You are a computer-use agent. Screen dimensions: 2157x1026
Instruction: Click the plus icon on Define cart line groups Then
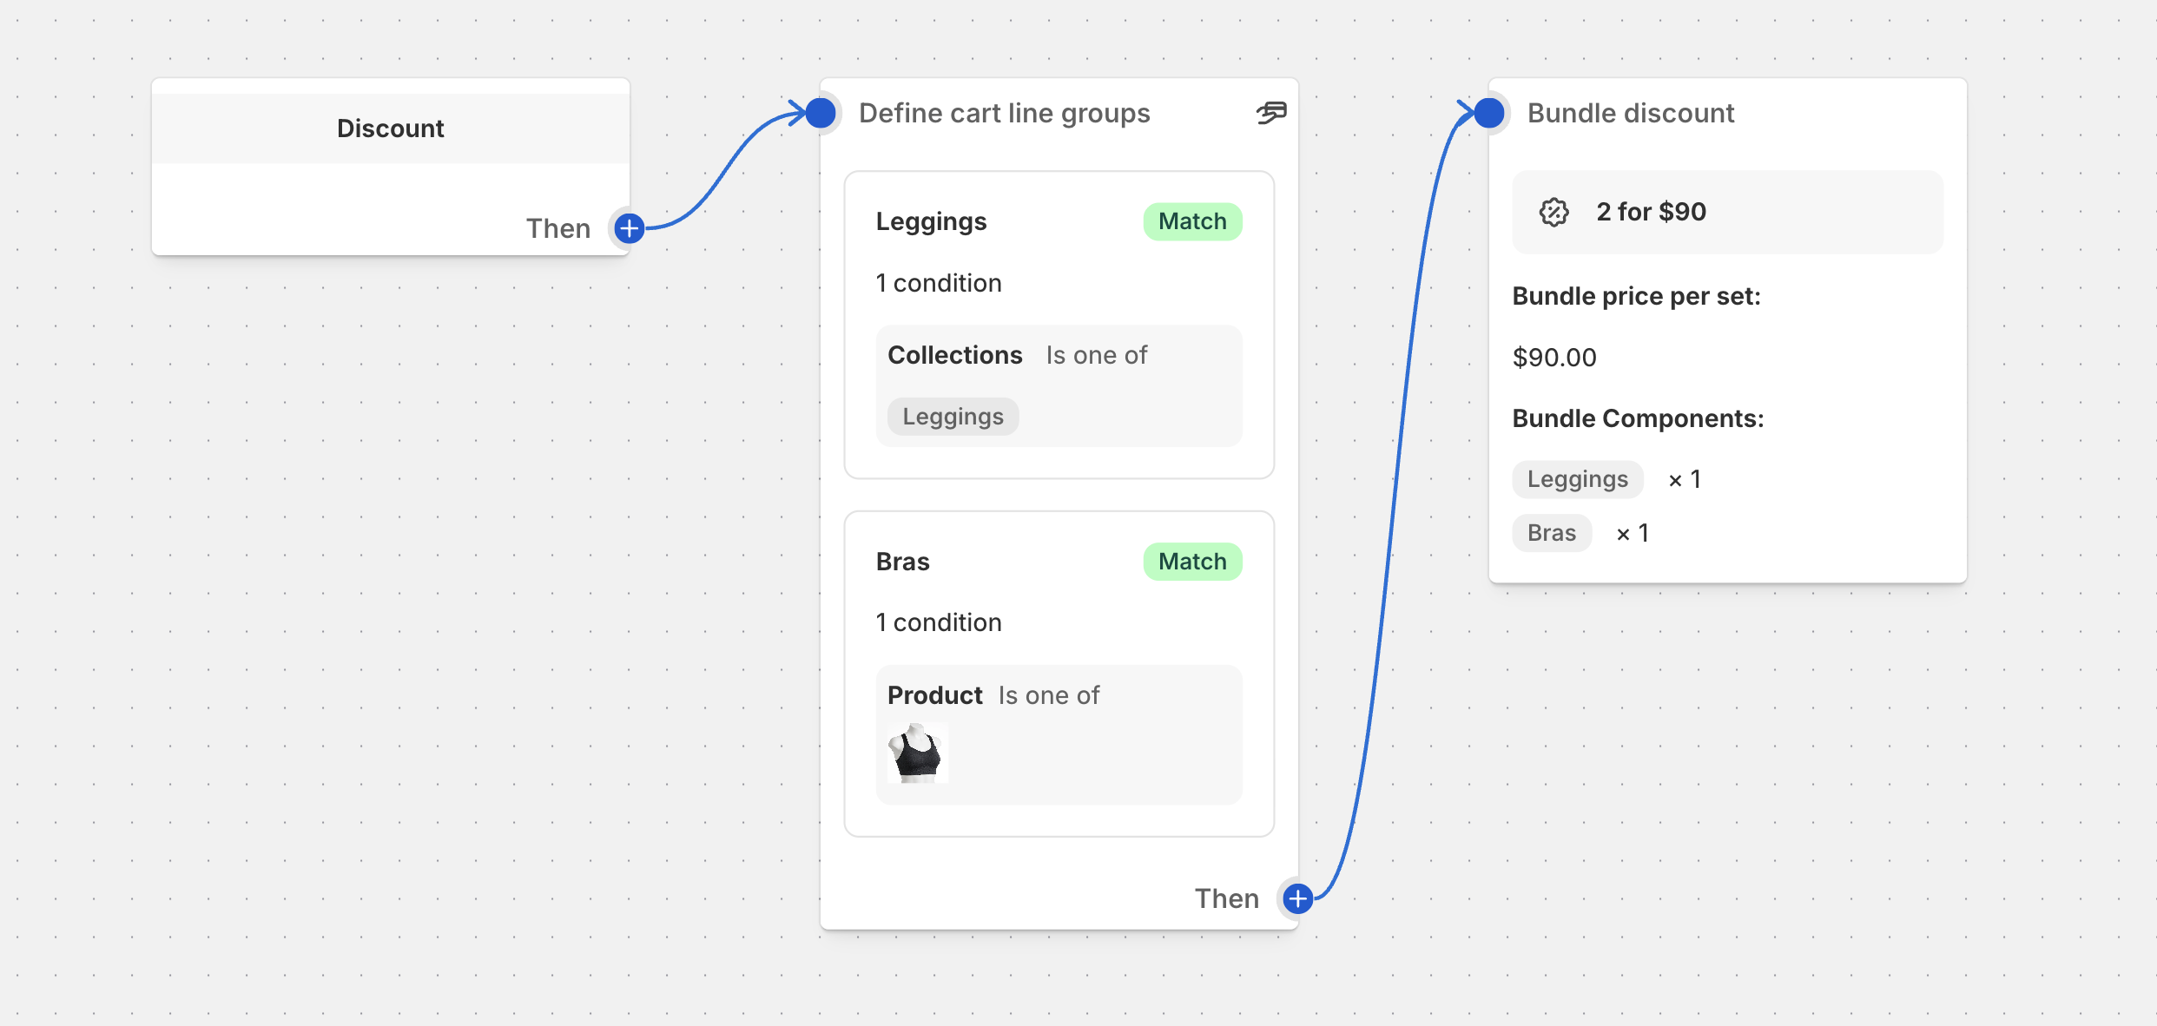1297,898
